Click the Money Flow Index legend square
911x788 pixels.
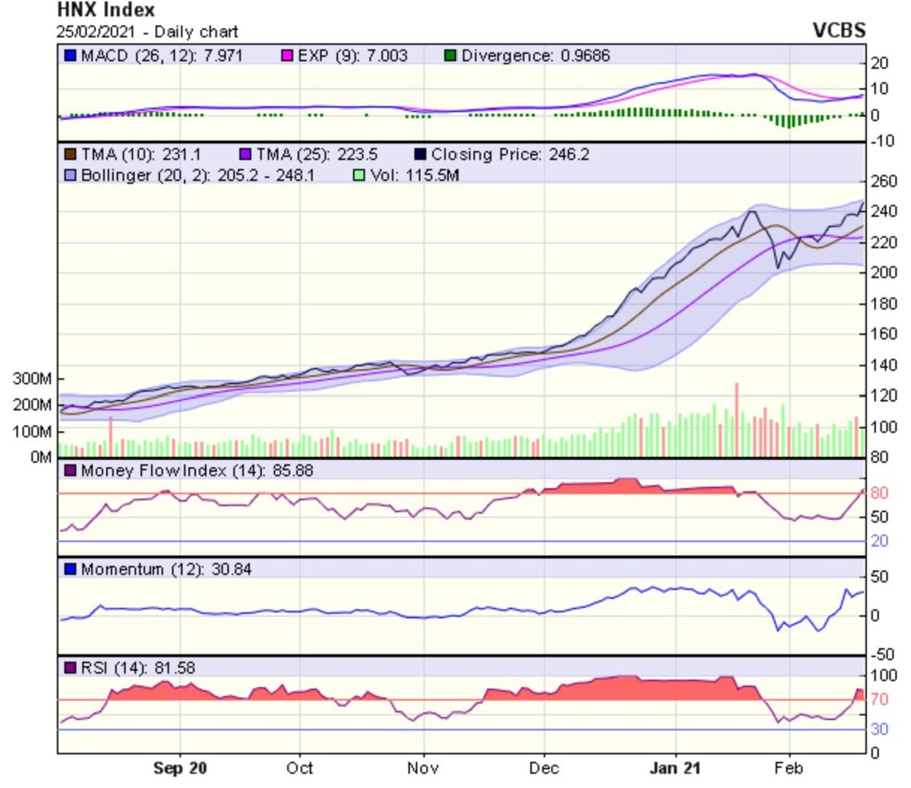[x=71, y=471]
